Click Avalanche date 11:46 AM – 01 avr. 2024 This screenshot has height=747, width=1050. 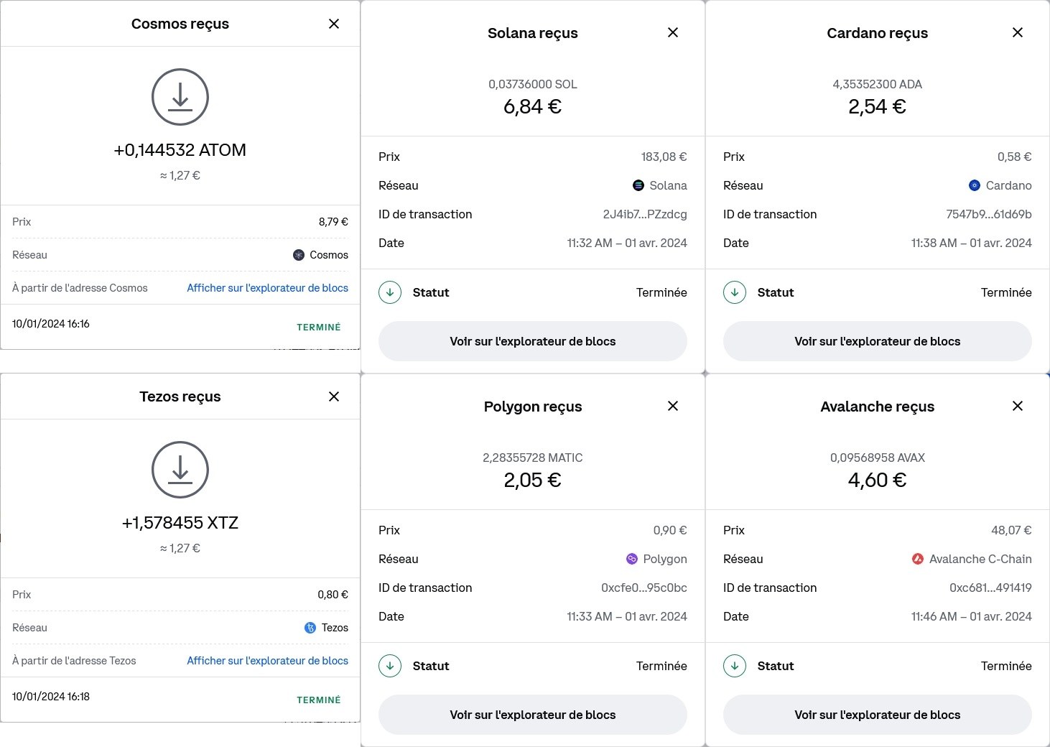tap(972, 616)
